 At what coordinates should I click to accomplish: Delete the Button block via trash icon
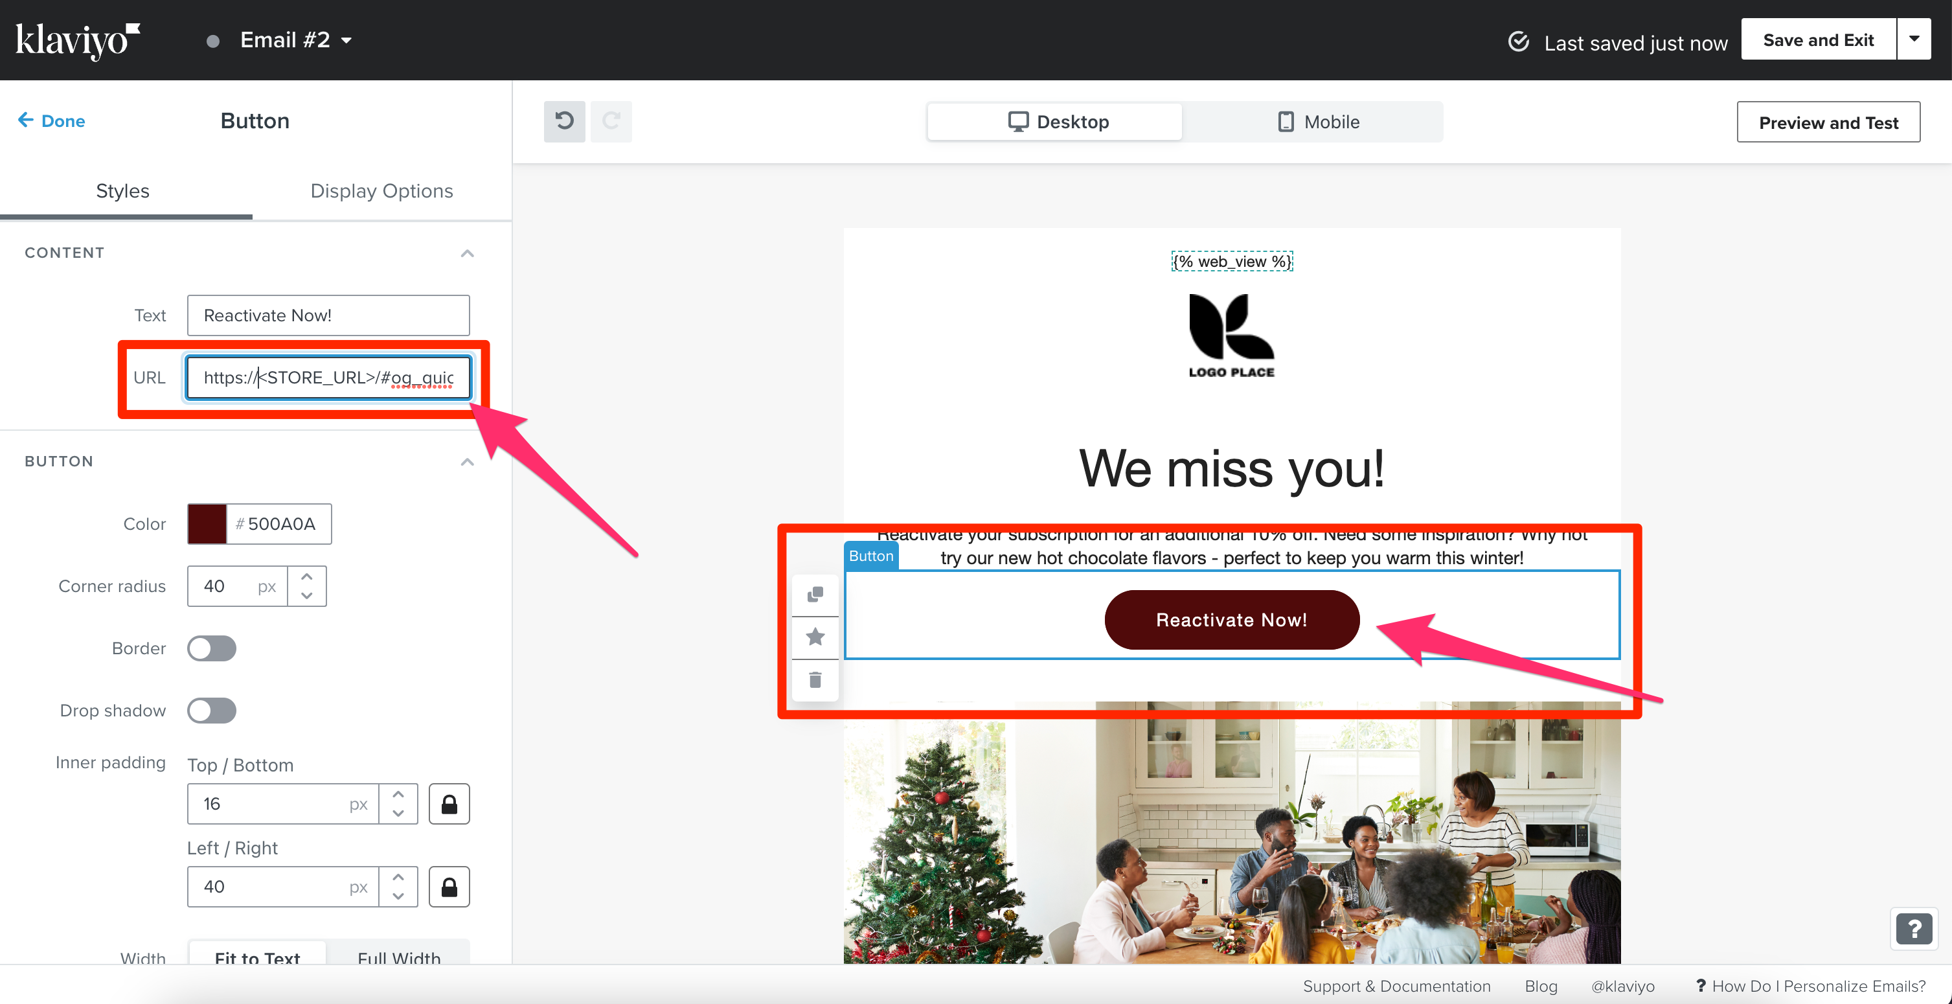point(815,679)
